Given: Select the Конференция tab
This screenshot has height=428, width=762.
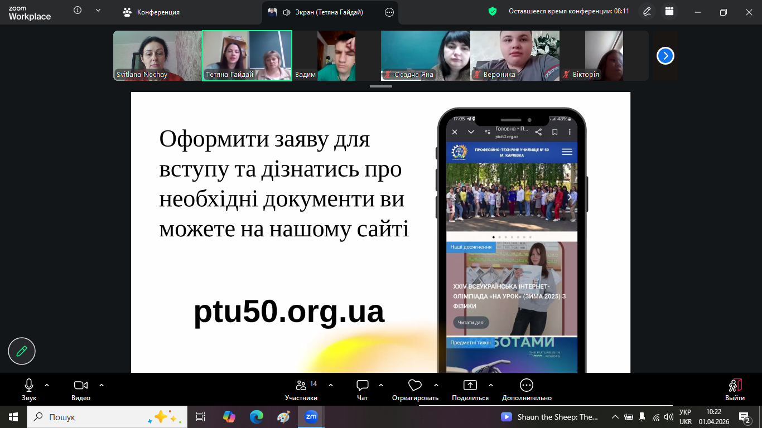Looking at the screenshot, I should point(152,12).
